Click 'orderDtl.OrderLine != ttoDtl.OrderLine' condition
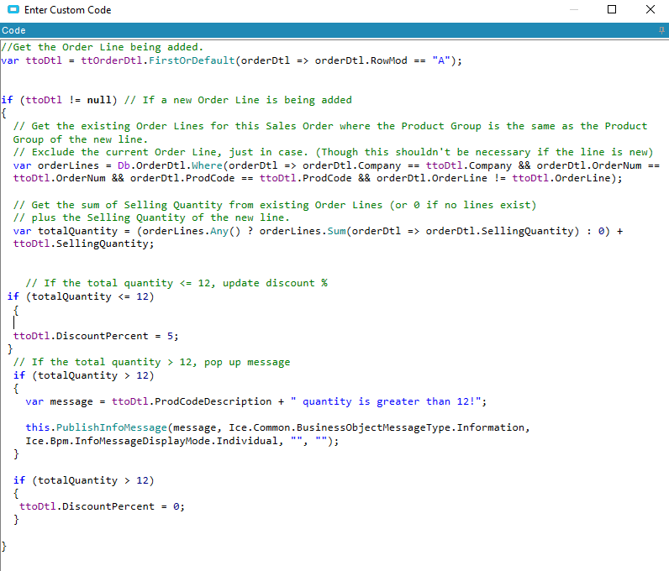 click(496, 178)
